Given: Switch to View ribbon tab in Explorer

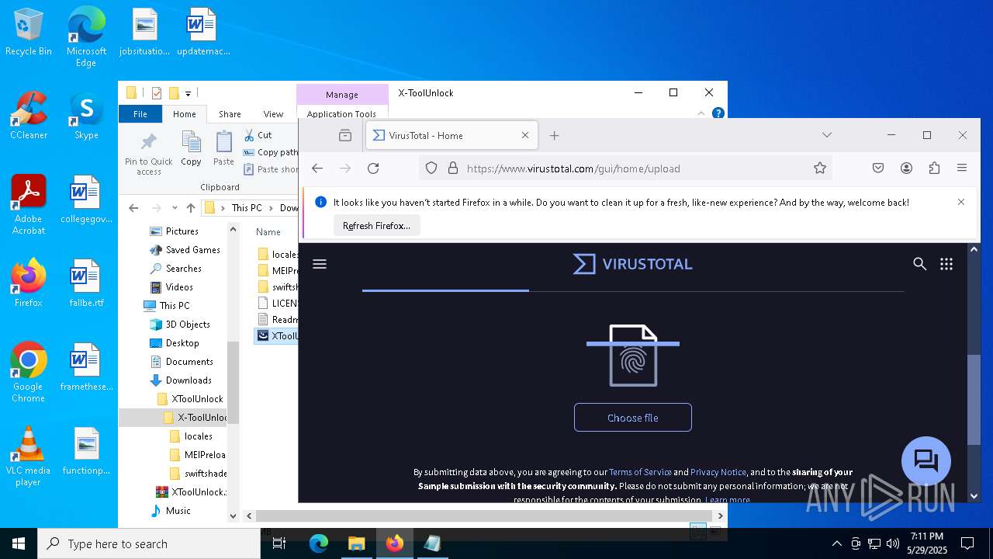Looking at the screenshot, I should [273, 114].
